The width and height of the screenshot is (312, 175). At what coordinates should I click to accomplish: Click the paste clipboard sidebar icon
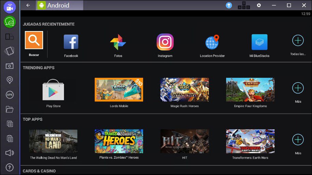coord(10,138)
